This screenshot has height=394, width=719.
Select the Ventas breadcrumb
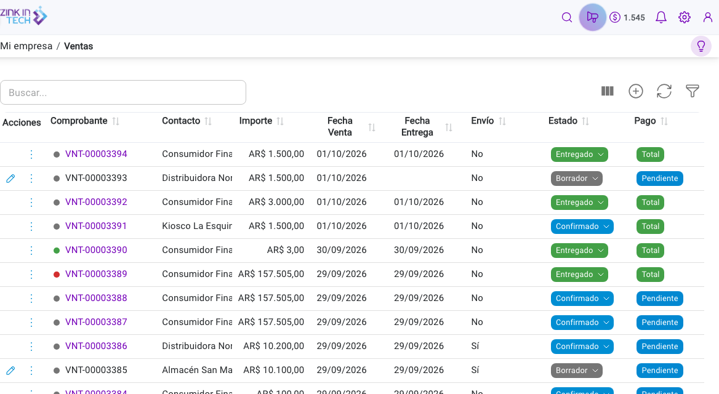[78, 46]
